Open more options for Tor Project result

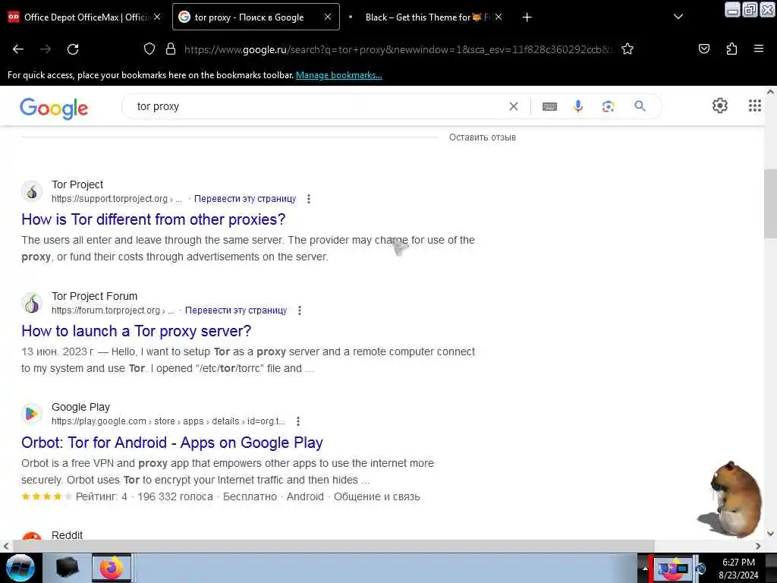pyautogui.click(x=309, y=199)
